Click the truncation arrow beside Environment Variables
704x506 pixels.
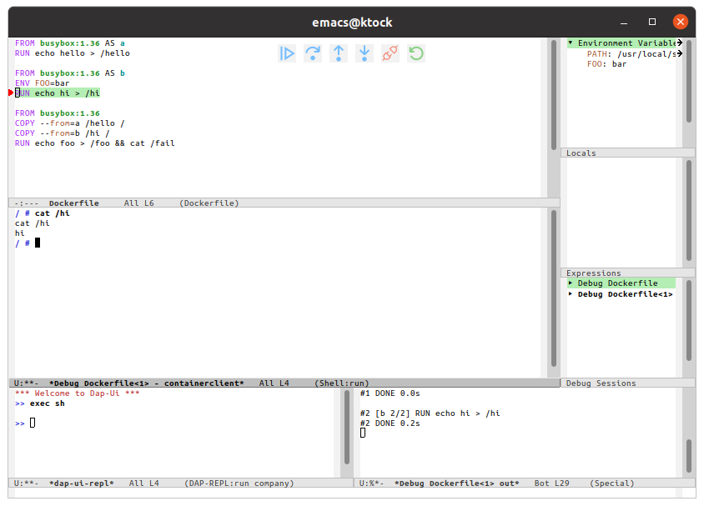pos(680,43)
